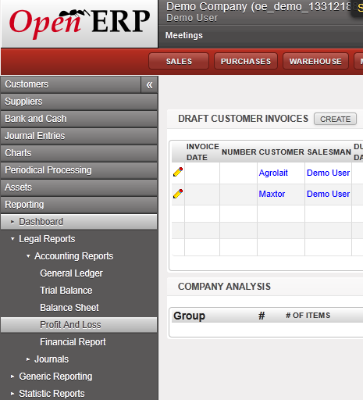Open the Journal Entries section

point(79,136)
